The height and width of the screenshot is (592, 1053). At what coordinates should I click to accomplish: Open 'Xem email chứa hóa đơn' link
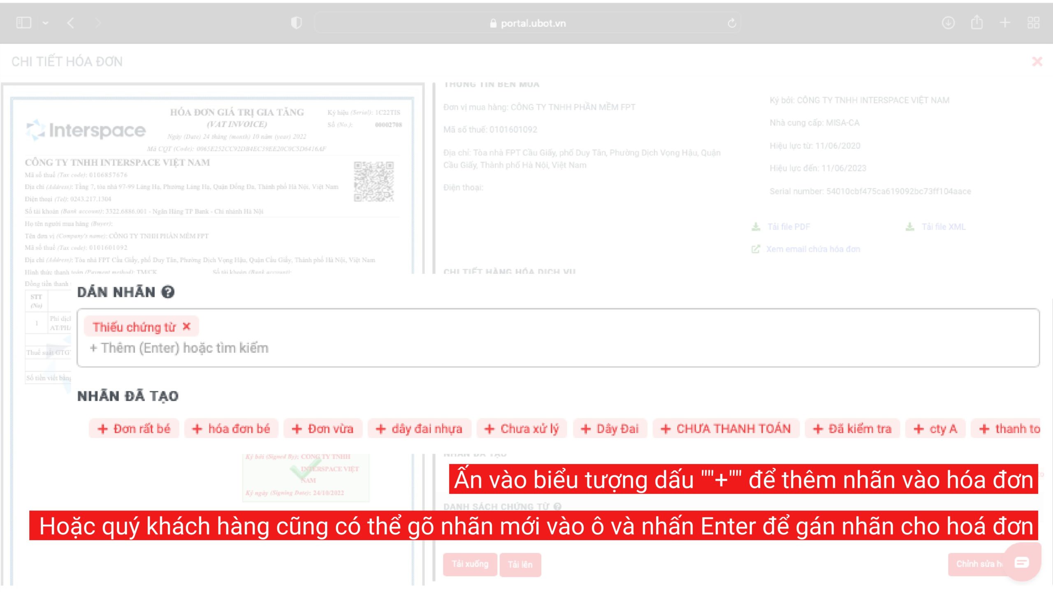point(812,249)
